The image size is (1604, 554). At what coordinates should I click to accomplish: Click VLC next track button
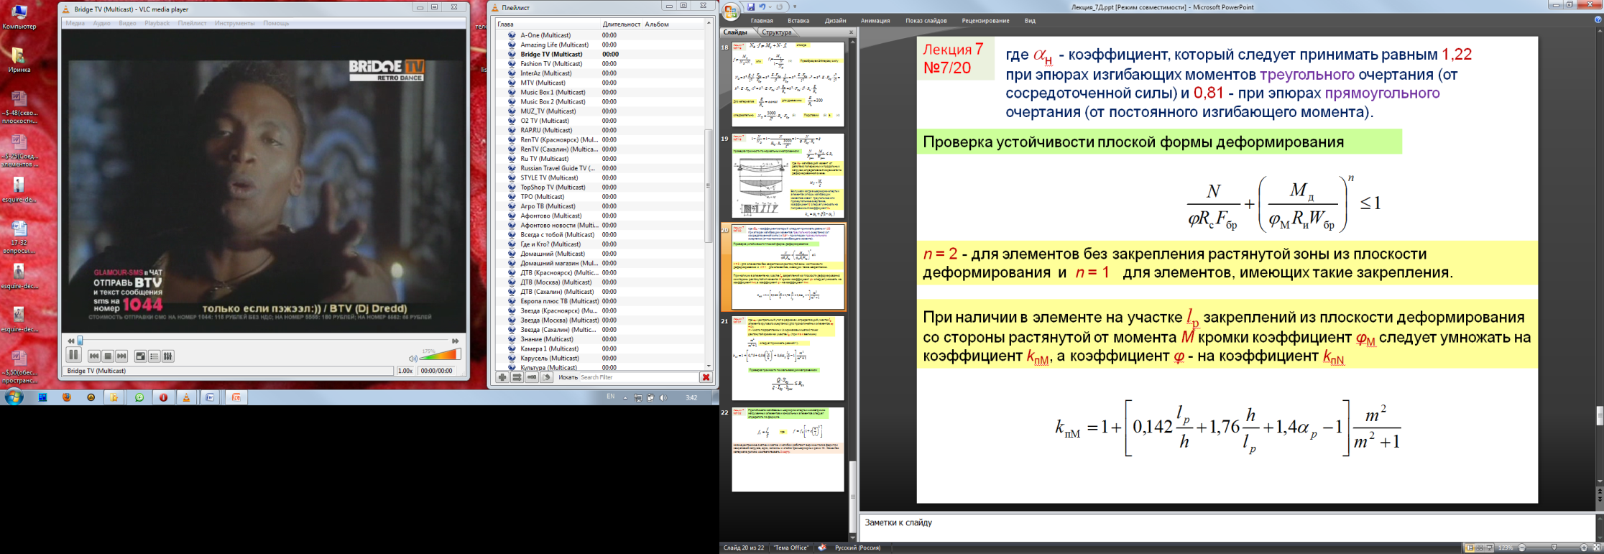click(121, 356)
